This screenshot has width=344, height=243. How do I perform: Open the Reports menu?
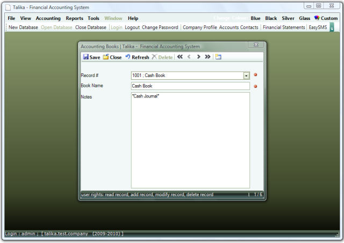(x=74, y=18)
